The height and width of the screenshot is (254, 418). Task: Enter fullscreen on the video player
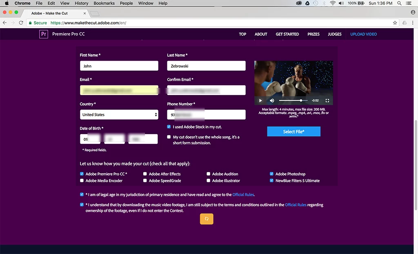pos(327,101)
